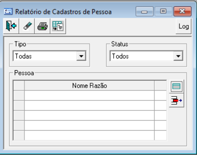The height and width of the screenshot is (155, 197).
Task: Close the Relatório de Cadastros de Pessoa window
Action: coord(183,11)
